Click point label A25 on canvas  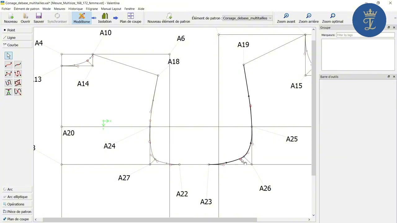pyautogui.click(x=292, y=139)
